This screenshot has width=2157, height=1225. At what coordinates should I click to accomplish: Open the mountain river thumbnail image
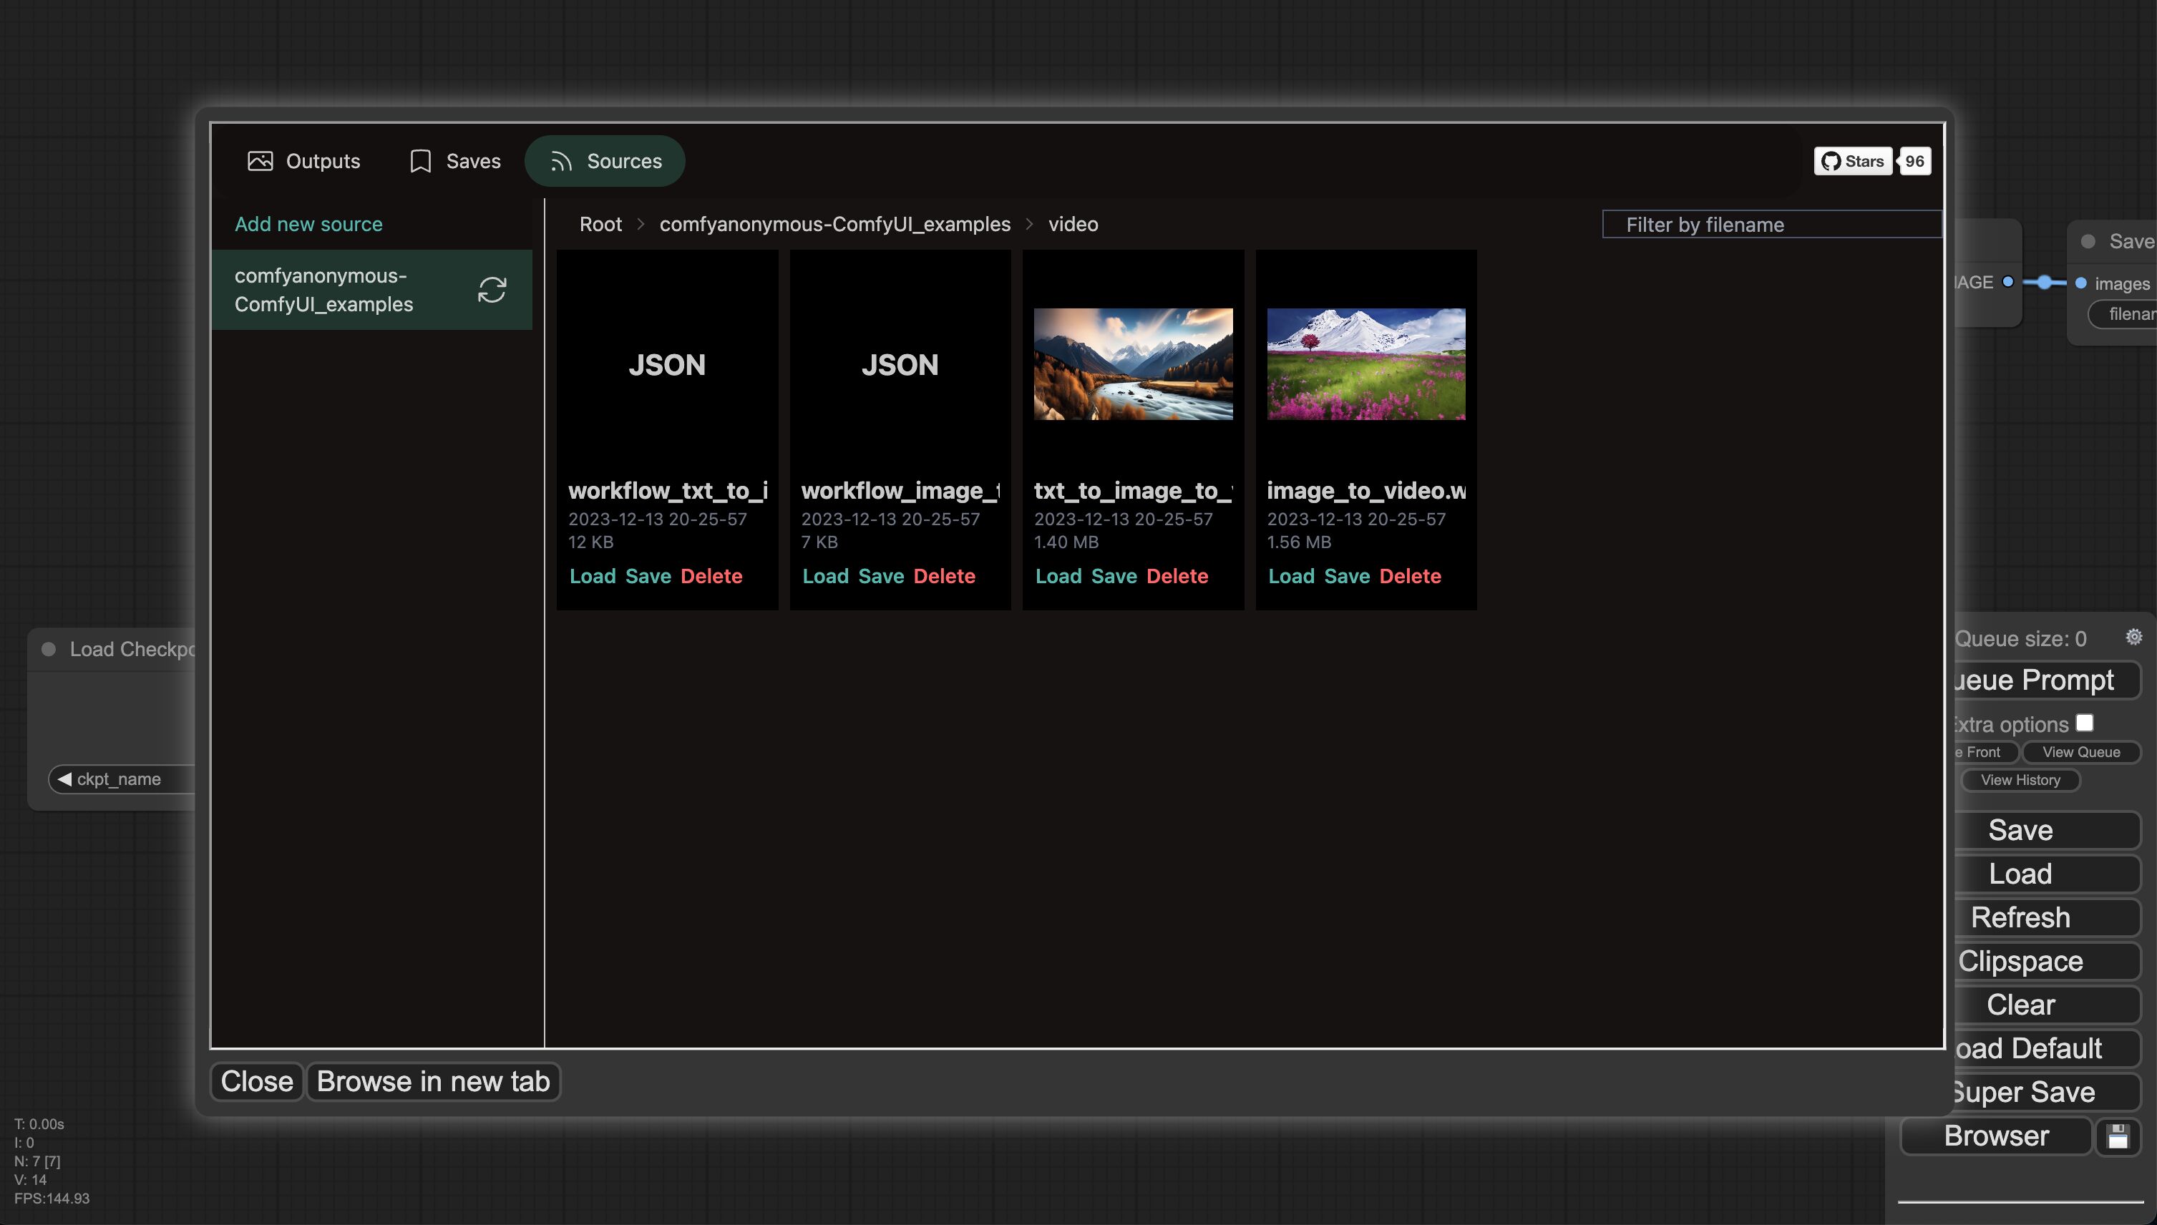pos(1132,363)
